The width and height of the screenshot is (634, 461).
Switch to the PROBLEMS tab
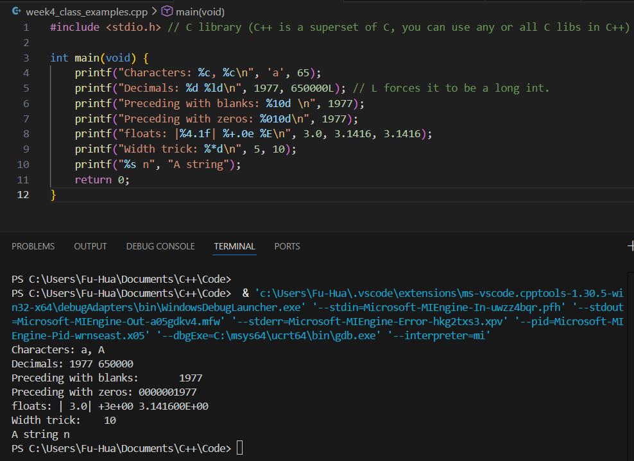(x=33, y=246)
